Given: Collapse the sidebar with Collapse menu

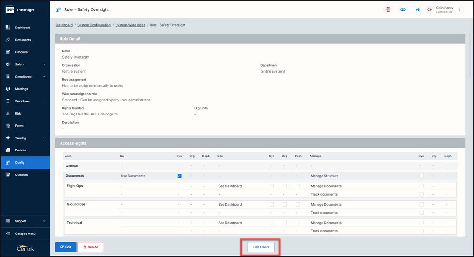Looking at the screenshot, I should pyautogui.click(x=25, y=234).
